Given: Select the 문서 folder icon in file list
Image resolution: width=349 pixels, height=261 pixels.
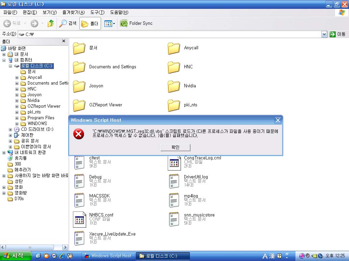Looking at the screenshot, I should (79, 48).
